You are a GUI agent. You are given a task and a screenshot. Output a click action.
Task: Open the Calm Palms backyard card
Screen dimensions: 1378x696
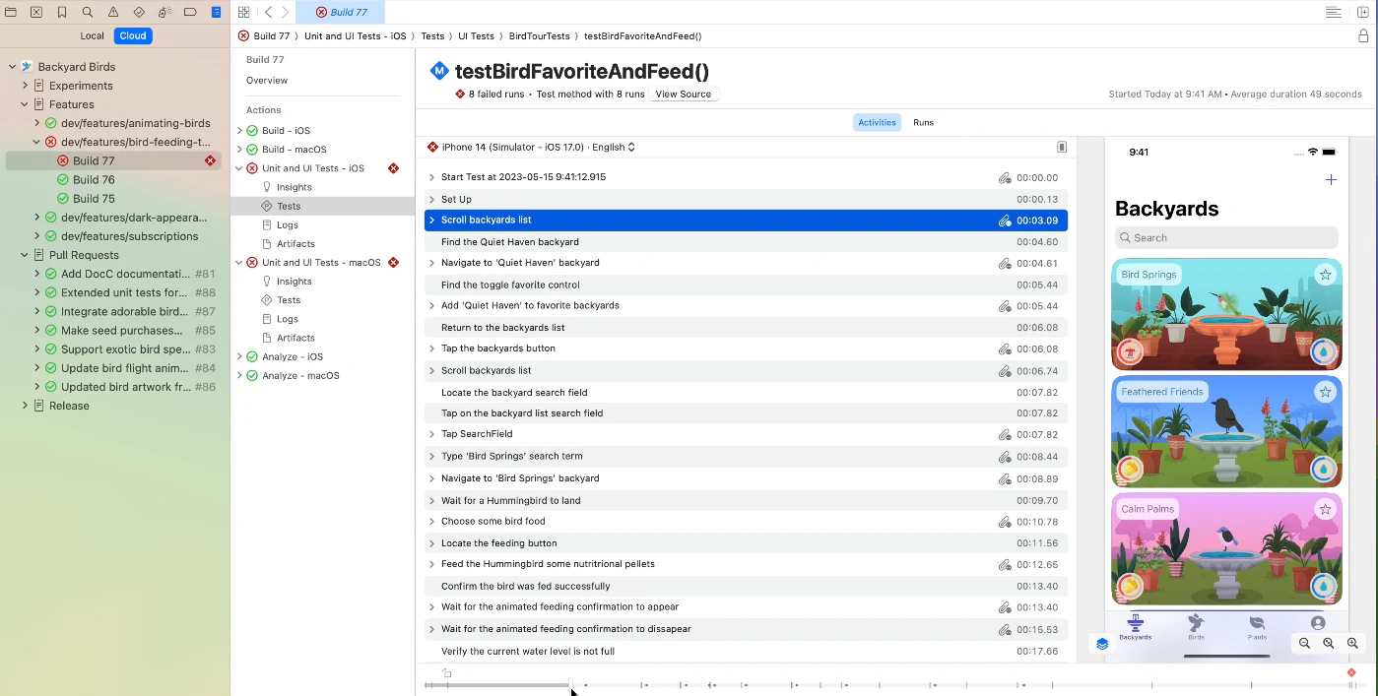coord(1226,548)
